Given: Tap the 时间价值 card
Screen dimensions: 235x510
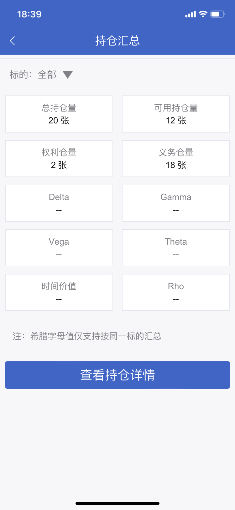Looking at the screenshot, I should point(59,292).
